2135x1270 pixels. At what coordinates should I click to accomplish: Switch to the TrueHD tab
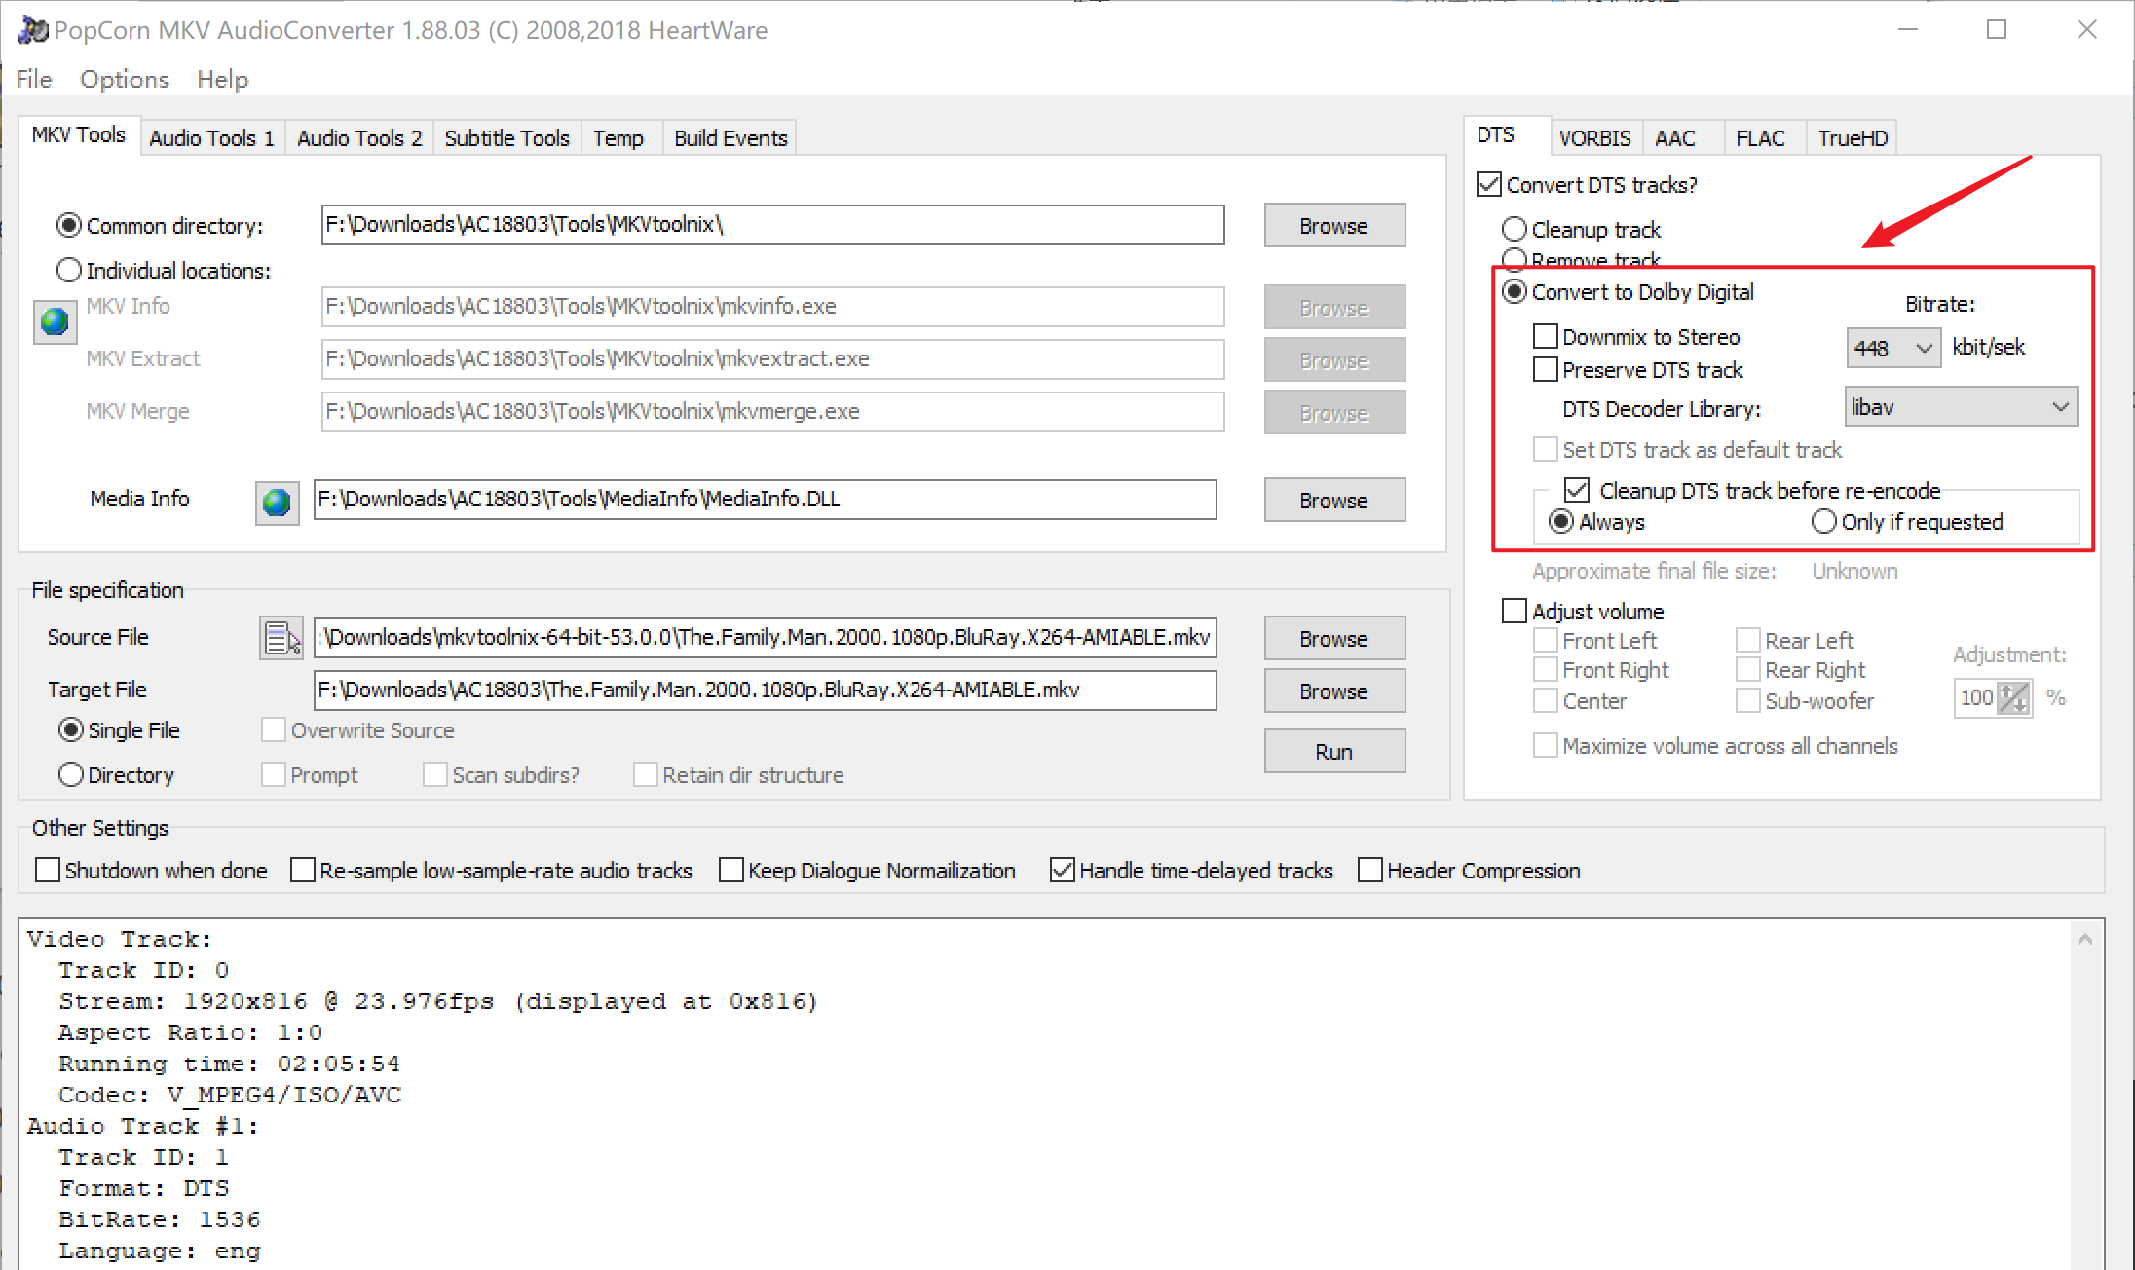[1852, 138]
